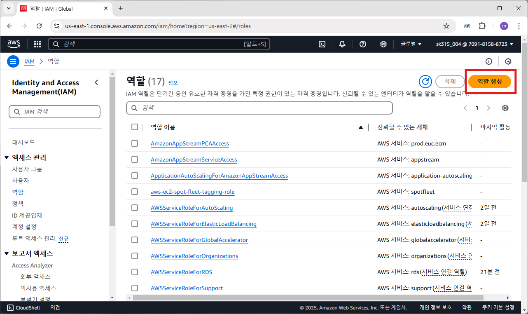The image size is (528, 314).
Task: Check the AWSServiceRoleForAutoScaling checkbox
Action: click(x=135, y=208)
